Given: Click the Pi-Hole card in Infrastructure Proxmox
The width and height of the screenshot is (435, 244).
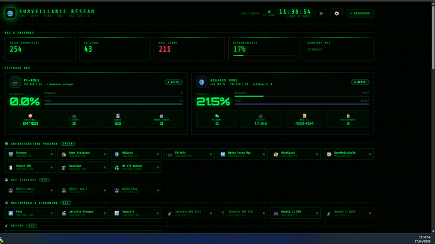Looking at the screenshot, I should 189,154.
